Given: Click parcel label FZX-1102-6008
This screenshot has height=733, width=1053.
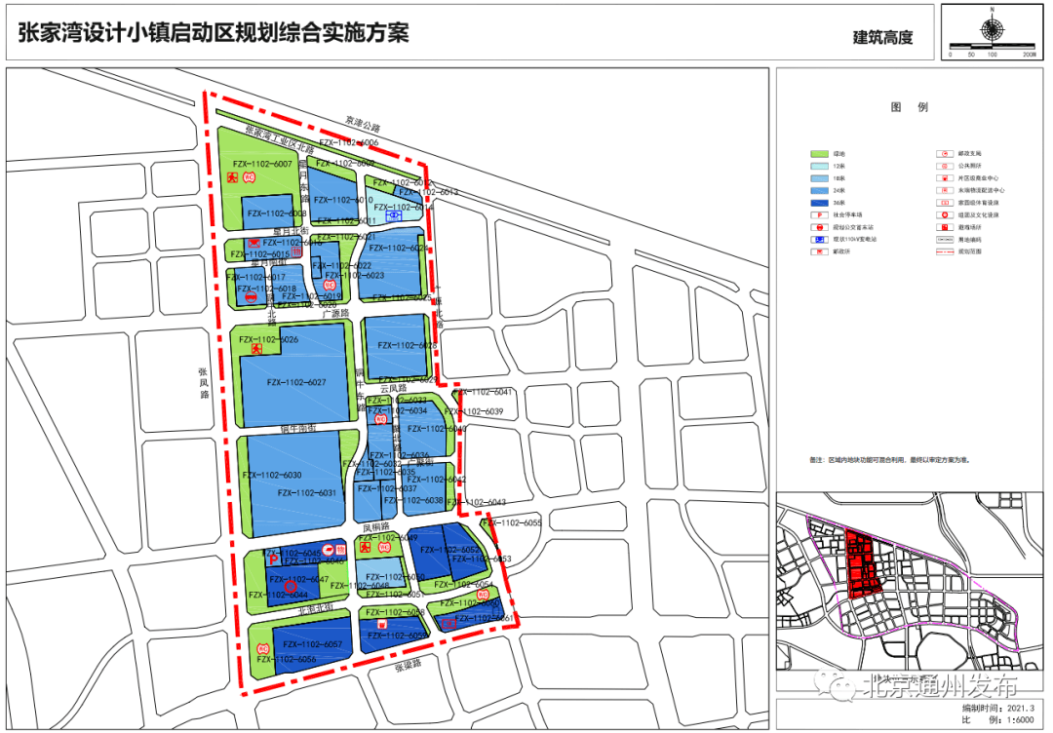Looking at the screenshot, I should (277, 213).
